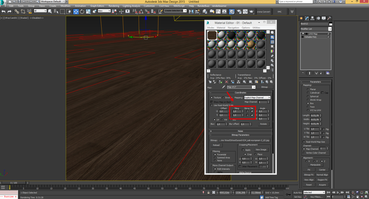Open the Modifiers menu
369x199 pixels.
point(65,6)
